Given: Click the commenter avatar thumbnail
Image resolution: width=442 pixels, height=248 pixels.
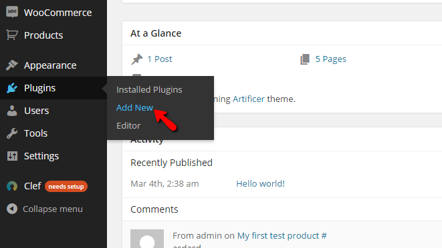Looking at the screenshot, I should tap(147, 239).
